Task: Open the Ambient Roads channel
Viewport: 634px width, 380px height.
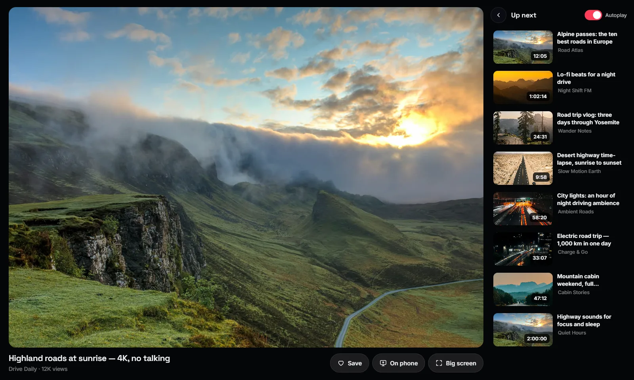Action: (x=576, y=212)
